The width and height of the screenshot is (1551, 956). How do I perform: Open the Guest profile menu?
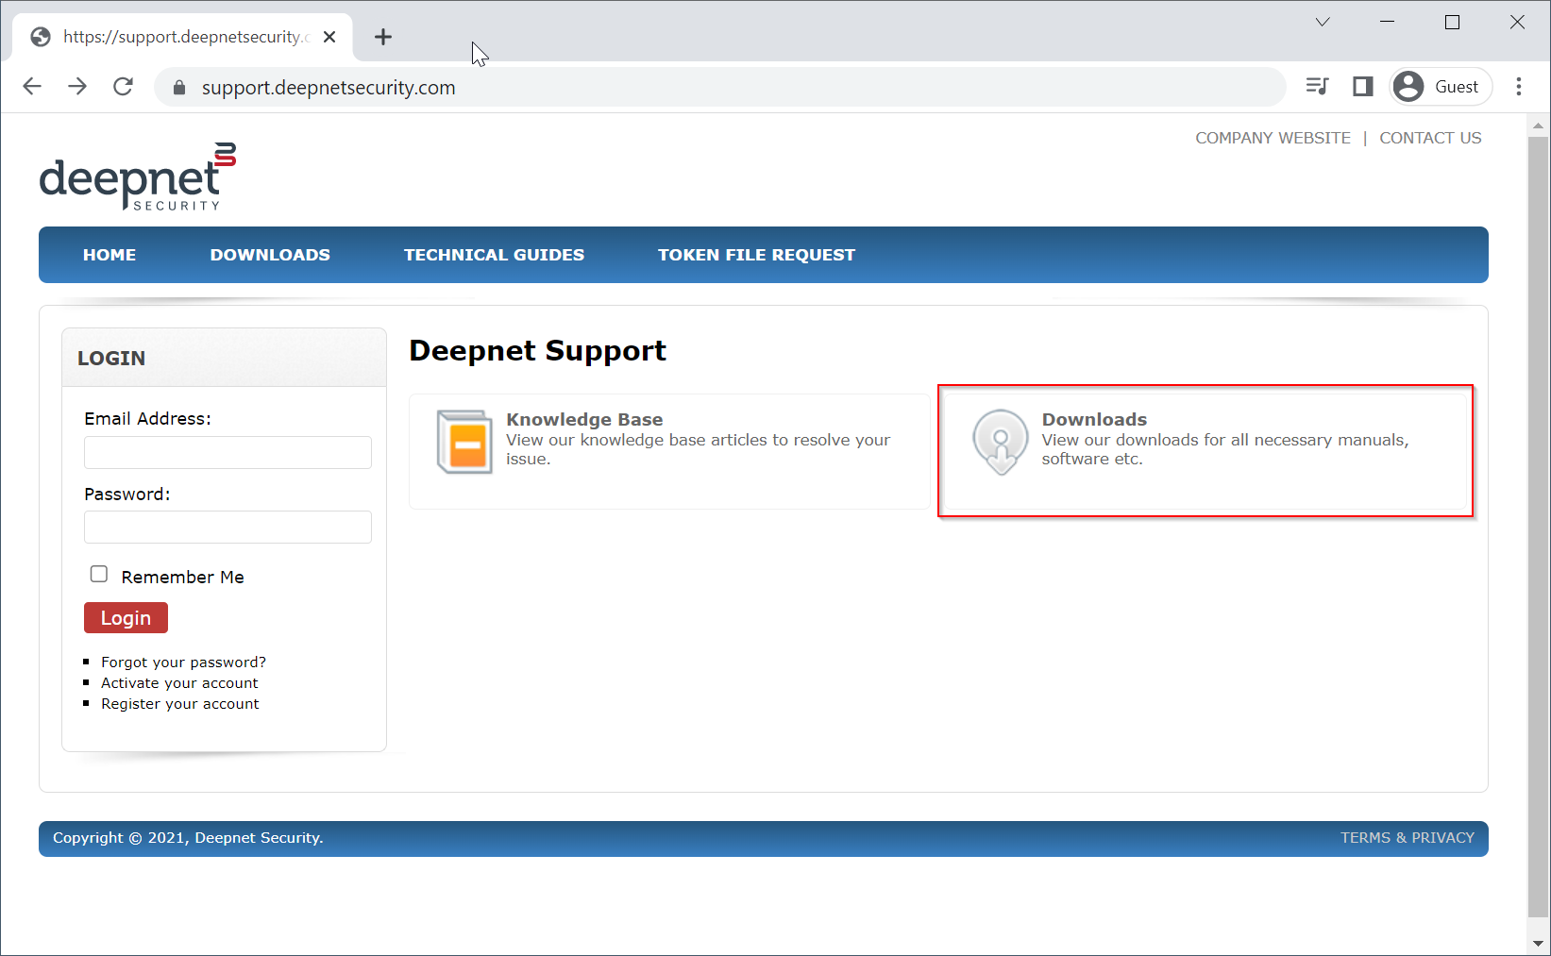(1441, 87)
